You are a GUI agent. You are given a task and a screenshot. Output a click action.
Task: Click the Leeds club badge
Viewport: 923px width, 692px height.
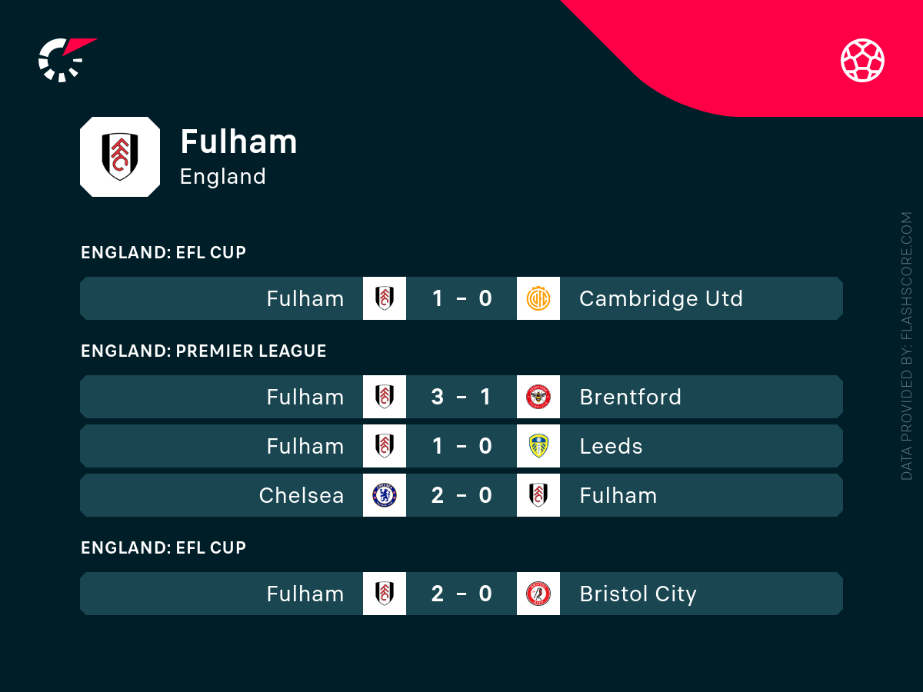(x=538, y=446)
